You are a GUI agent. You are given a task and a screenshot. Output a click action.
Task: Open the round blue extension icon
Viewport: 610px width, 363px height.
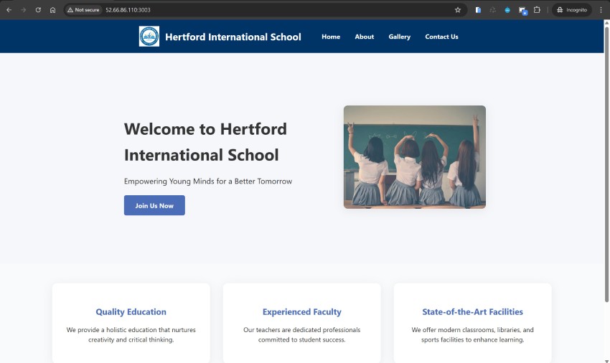[507, 10]
